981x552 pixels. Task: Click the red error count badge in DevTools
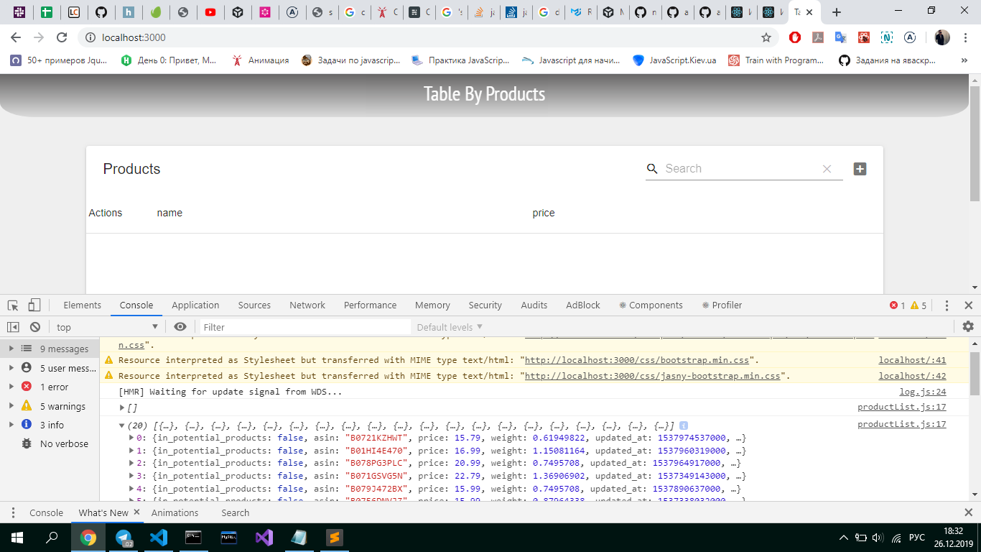[x=897, y=305]
